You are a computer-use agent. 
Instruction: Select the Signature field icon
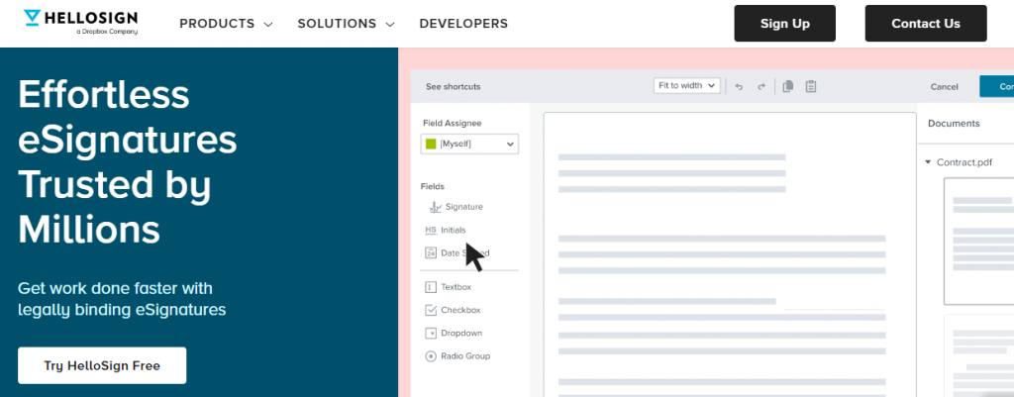436,207
